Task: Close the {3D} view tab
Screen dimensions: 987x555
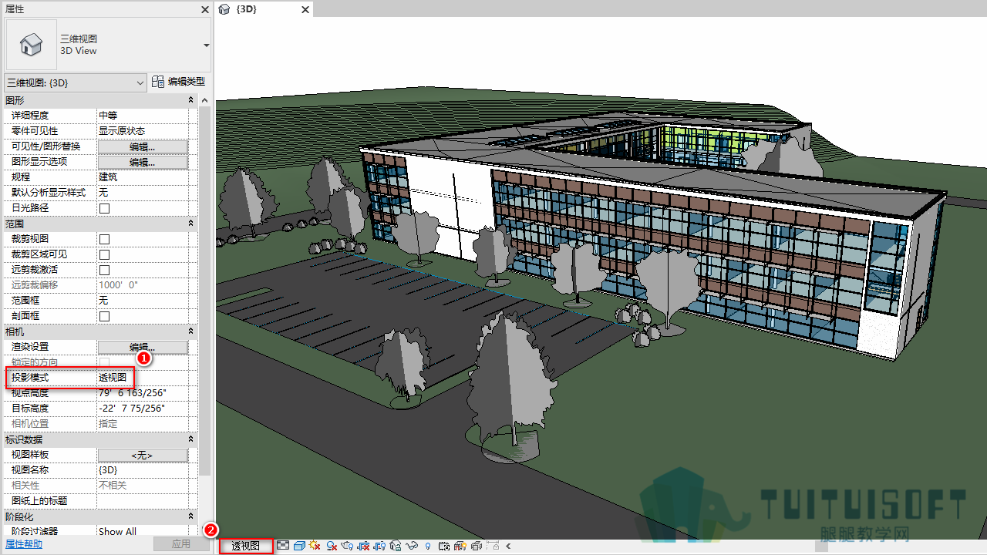Action: tap(305, 10)
